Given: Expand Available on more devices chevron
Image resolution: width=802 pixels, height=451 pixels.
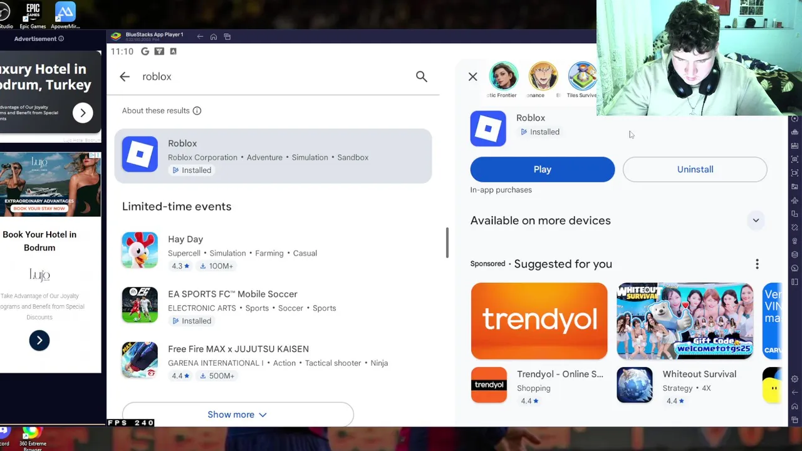Looking at the screenshot, I should [756, 220].
